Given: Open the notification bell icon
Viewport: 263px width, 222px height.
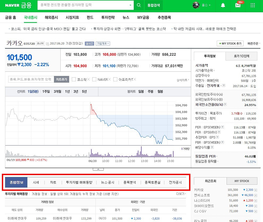Looking at the screenshot, I should click(223, 5).
